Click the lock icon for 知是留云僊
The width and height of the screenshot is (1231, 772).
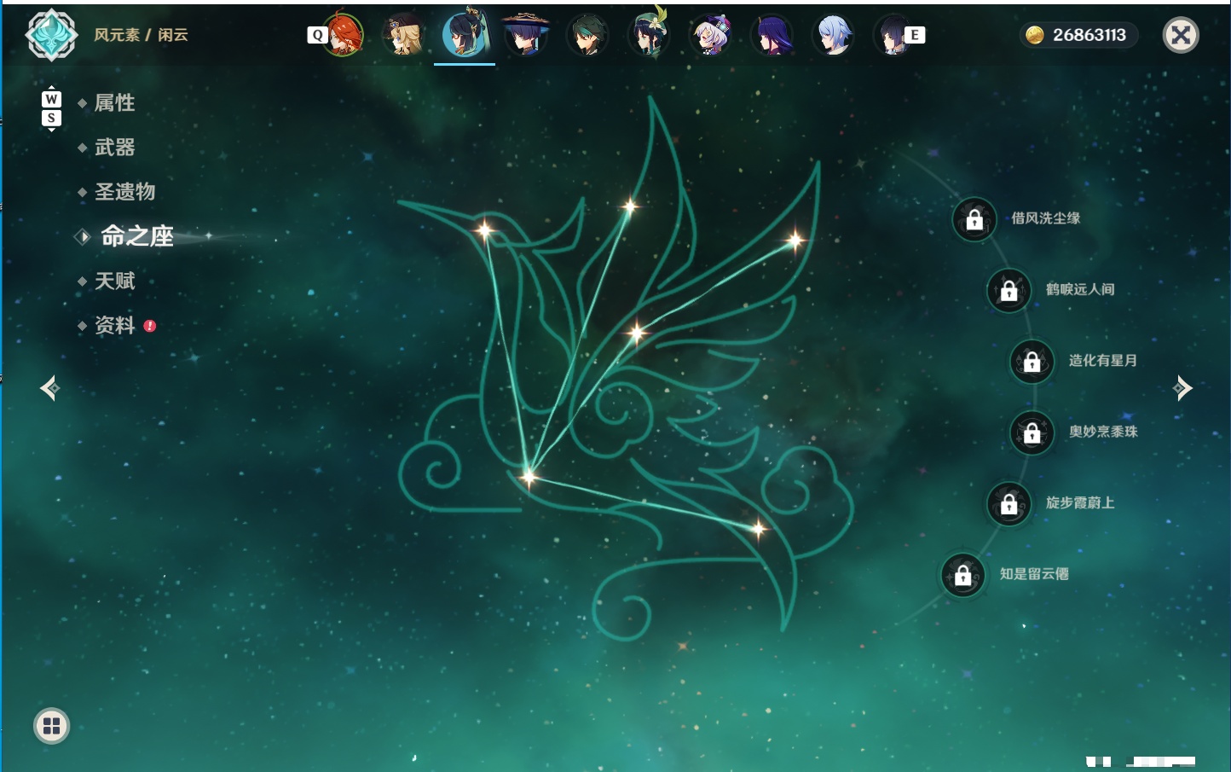click(x=962, y=575)
